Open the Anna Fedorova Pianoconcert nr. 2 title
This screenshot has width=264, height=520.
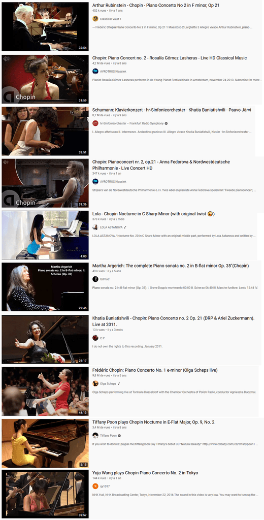click(161, 165)
